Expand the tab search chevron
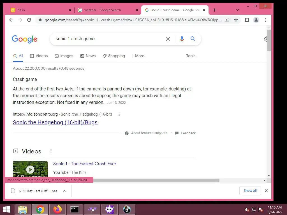Screen dimensions: 287x215 coord(237,10)
